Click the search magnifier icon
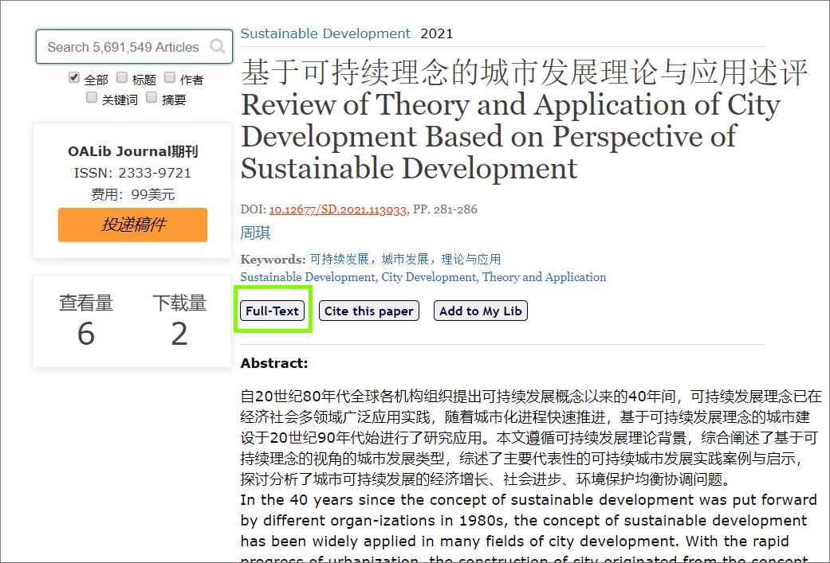Viewport: 830px width, 563px height. [217, 46]
